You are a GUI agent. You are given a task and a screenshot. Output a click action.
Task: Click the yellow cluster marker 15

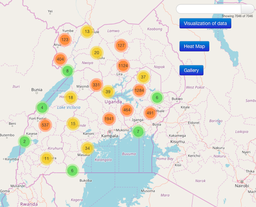[x=73, y=124]
